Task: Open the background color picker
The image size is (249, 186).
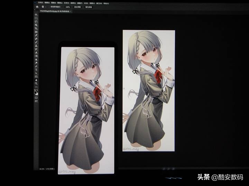Action: pos(37,94)
